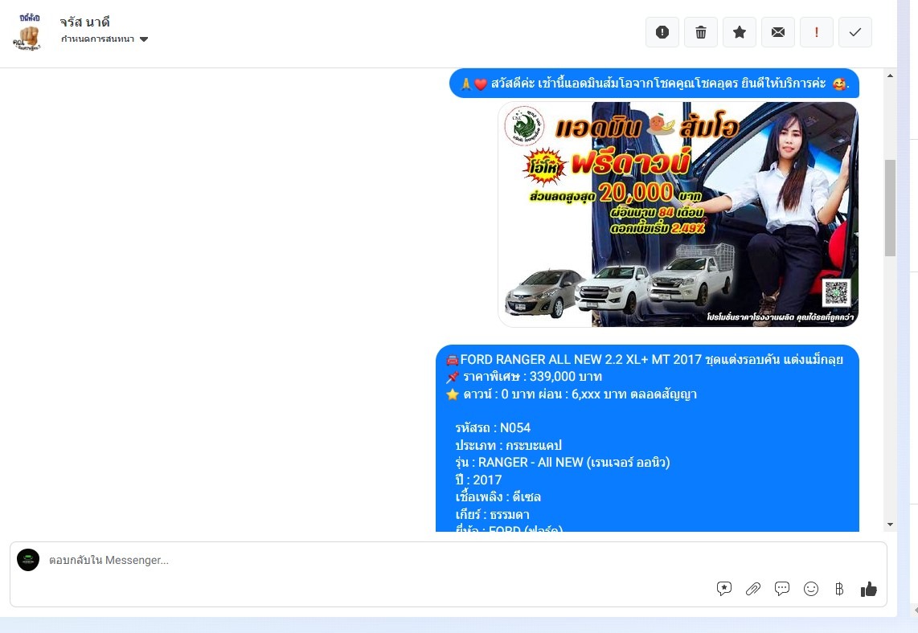Click the รุ่น : RANGER - All NEW line
The image size is (918, 633).
(563, 462)
